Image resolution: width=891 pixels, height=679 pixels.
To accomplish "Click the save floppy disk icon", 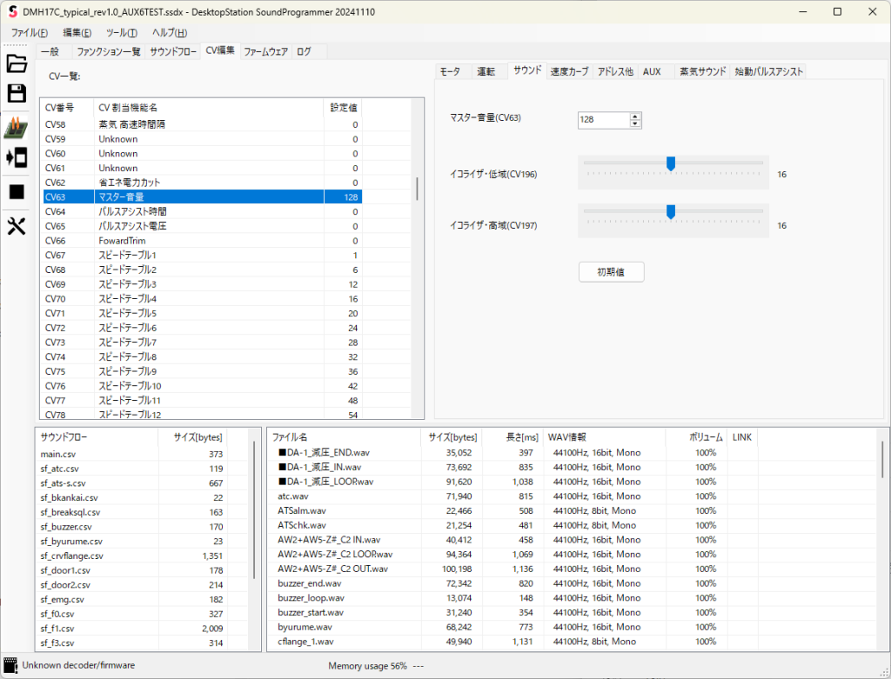I will click(17, 94).
